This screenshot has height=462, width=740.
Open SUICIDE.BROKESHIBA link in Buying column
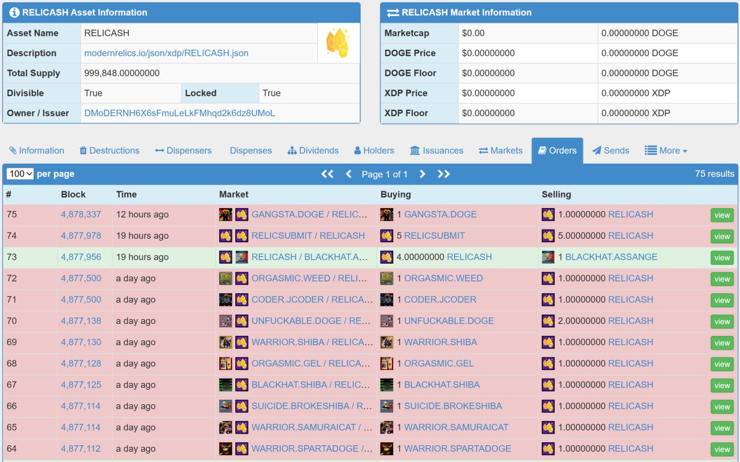453,406
